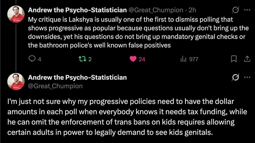
Task: Open the profile avatar on the second tweet
Action: click(16, 81)
